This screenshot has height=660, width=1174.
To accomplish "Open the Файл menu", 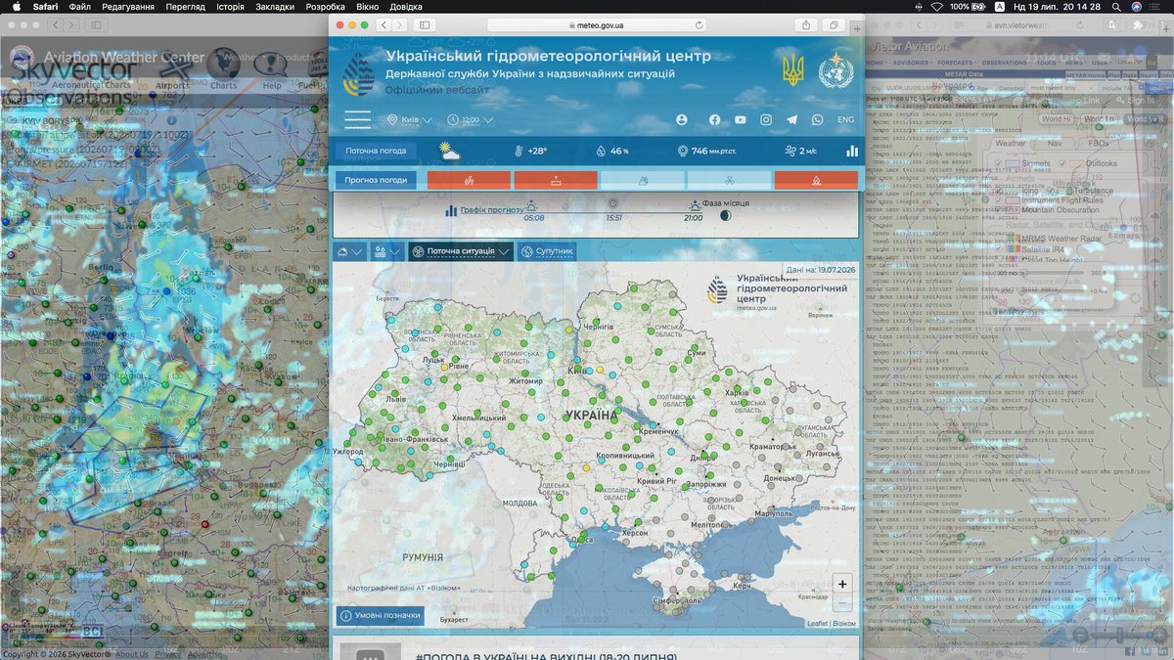I will tap(80, 6).
